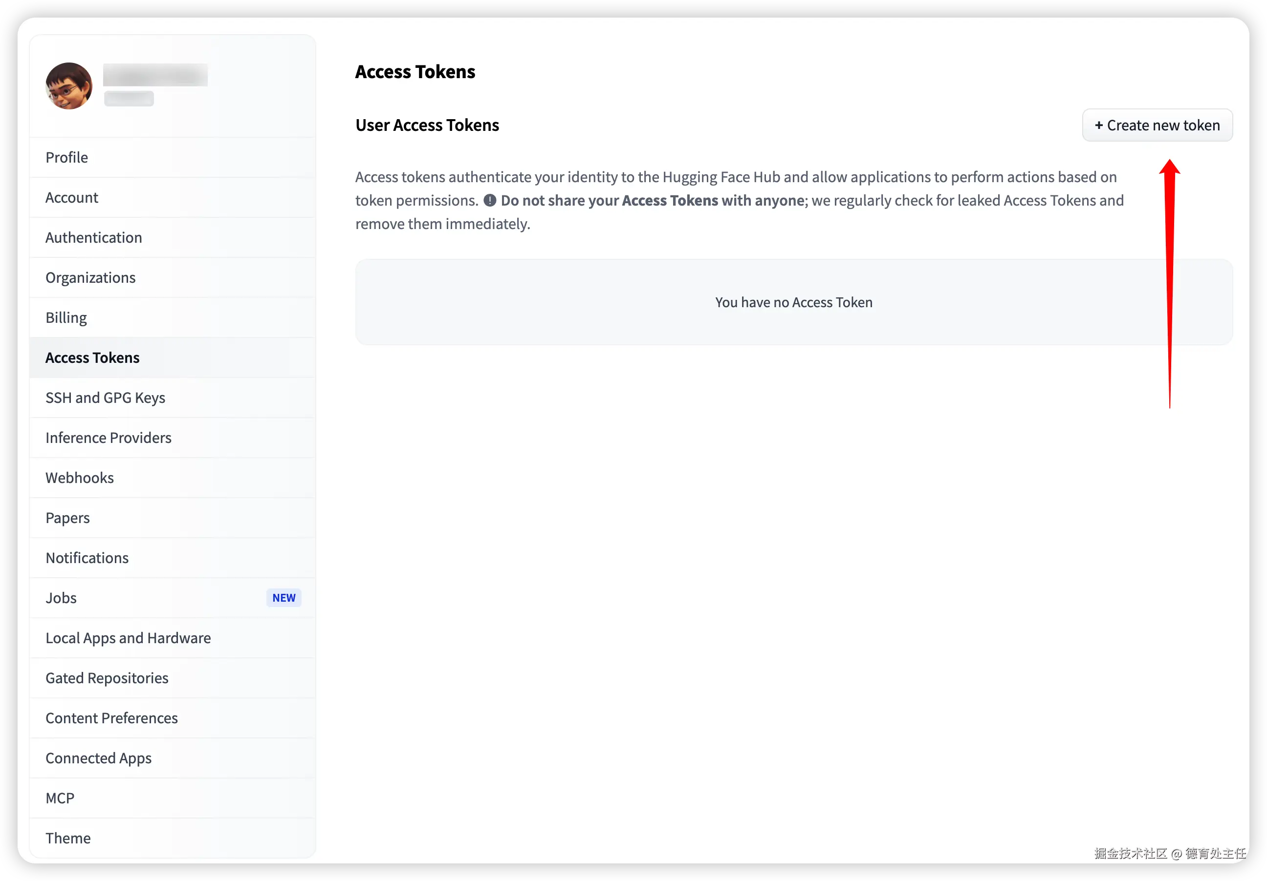Open the Authentication section

click(x=93, y=238)
